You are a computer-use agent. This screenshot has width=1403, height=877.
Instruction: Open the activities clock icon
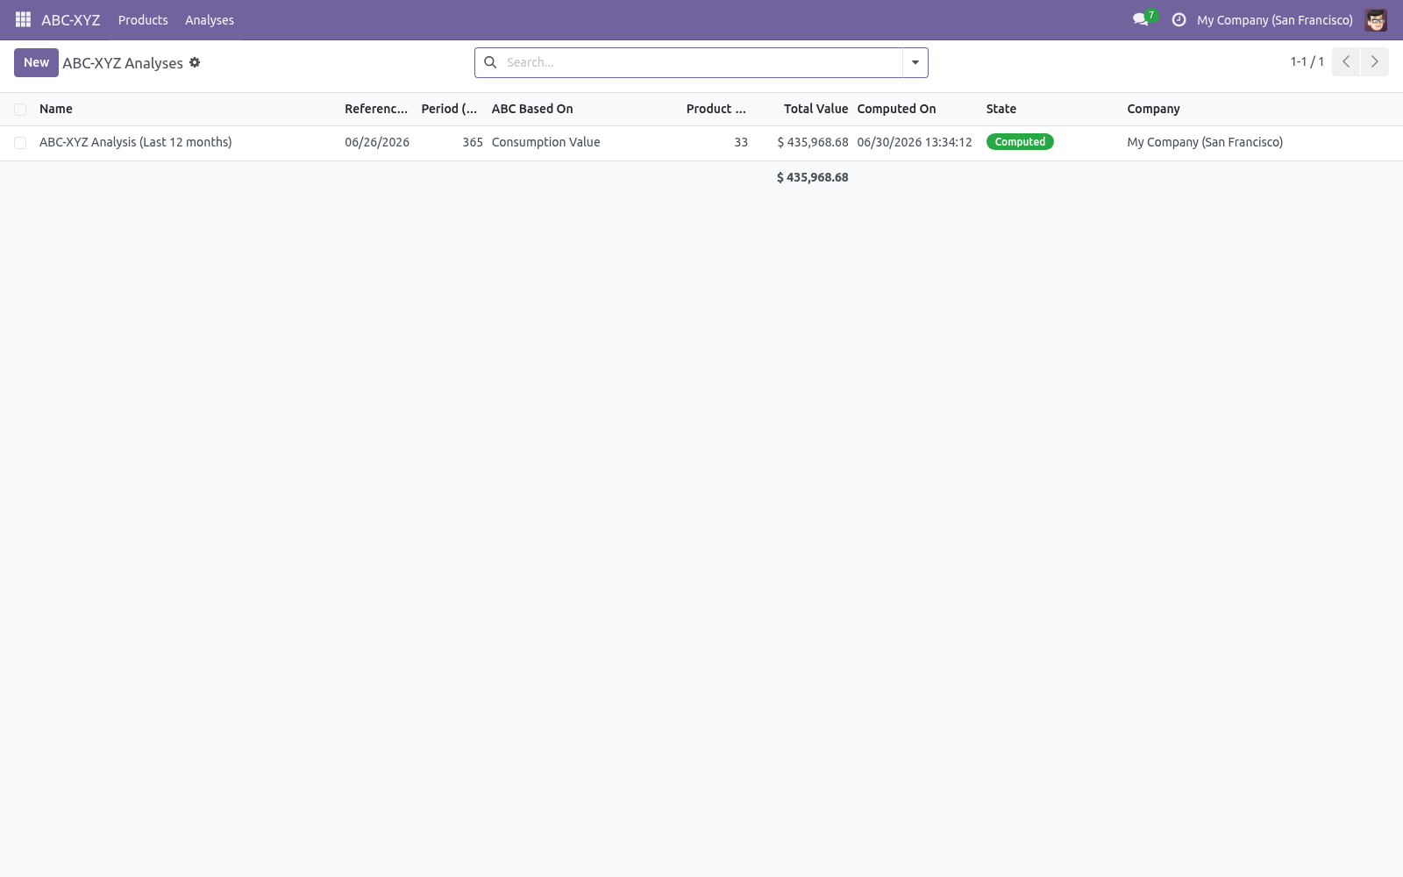[1179, 19]
